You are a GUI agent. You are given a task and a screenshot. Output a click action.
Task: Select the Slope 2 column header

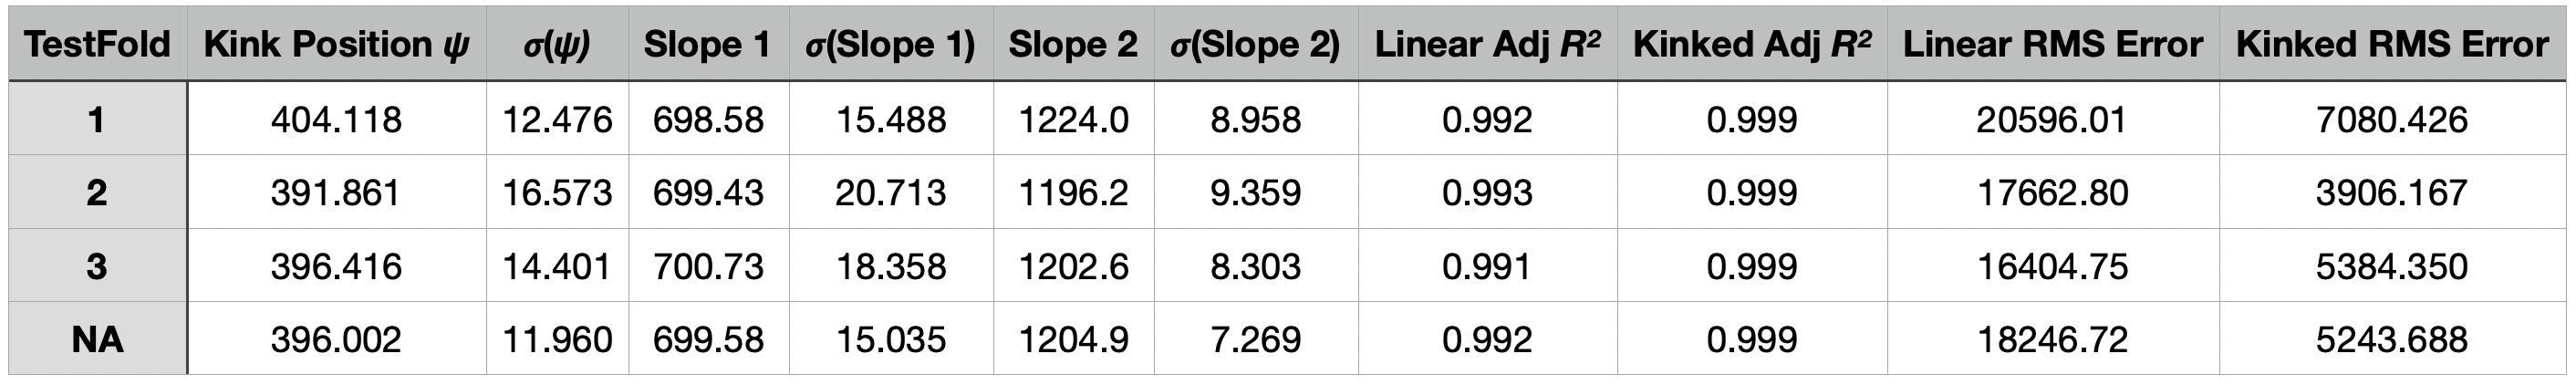pyautogui.click(x=1073, y=44)
